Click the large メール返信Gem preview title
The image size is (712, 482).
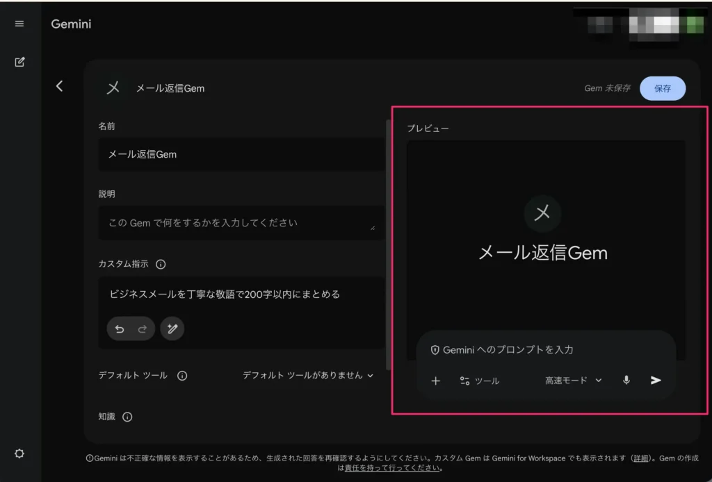(542, 253)
